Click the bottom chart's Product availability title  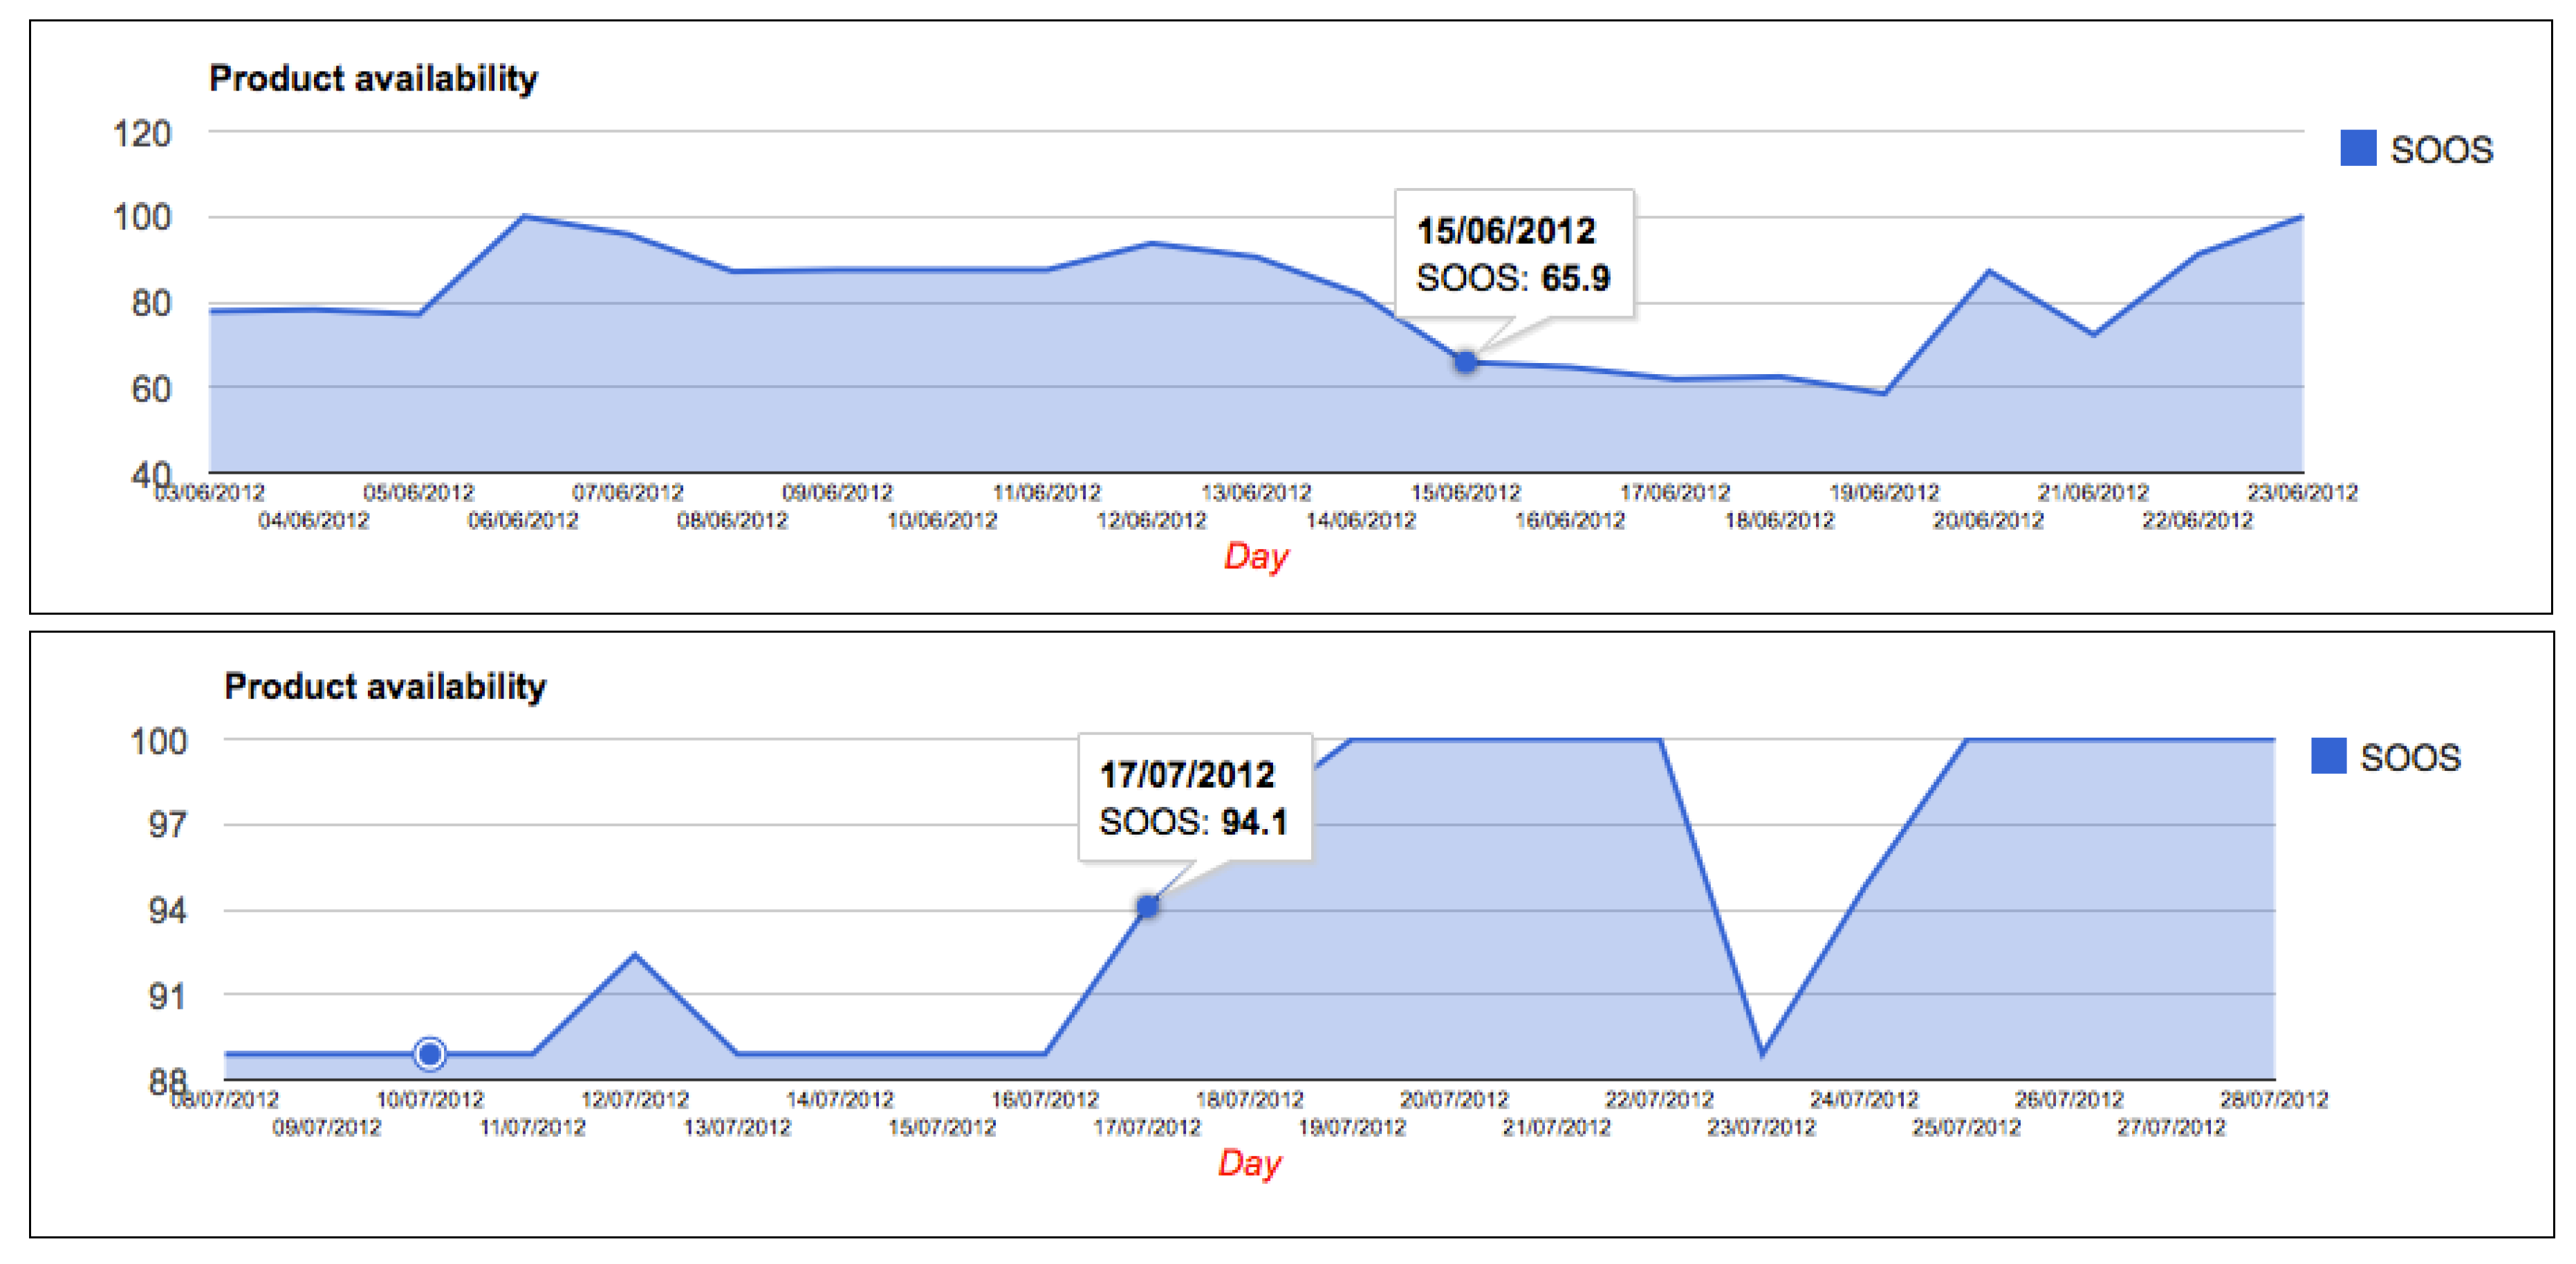click(385, 686)
